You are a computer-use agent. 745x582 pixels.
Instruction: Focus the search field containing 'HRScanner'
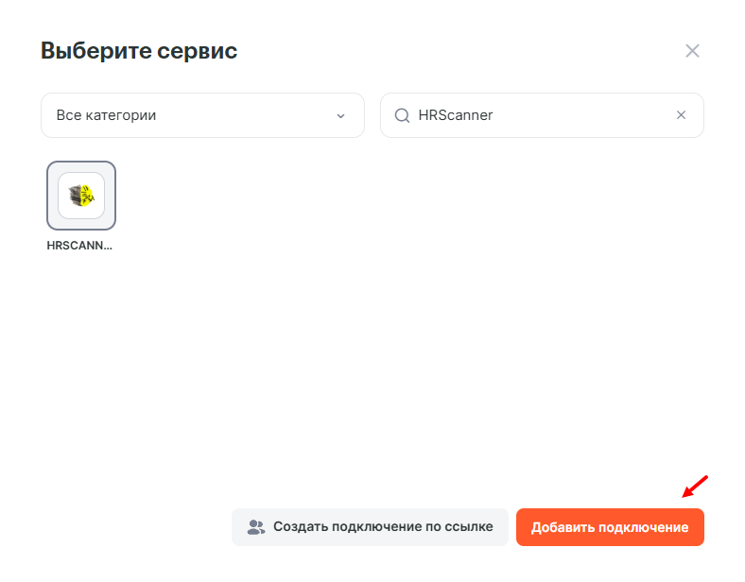click(541, 115)
